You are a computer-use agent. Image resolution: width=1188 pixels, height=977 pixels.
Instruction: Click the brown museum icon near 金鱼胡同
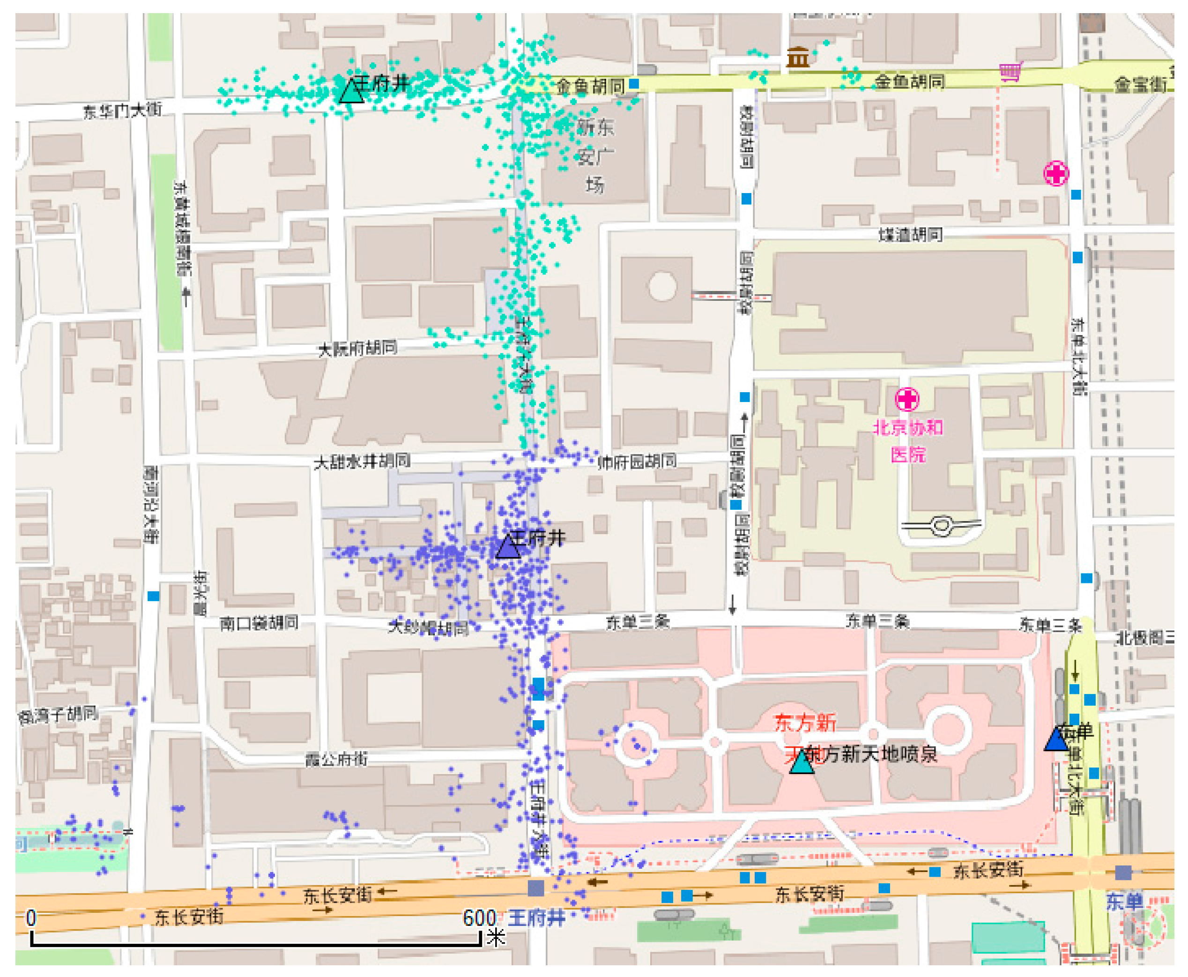pos(798,58)
